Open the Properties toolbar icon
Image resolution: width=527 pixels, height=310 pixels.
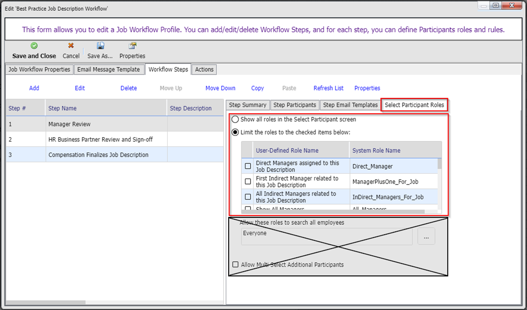tap(133, 46)
